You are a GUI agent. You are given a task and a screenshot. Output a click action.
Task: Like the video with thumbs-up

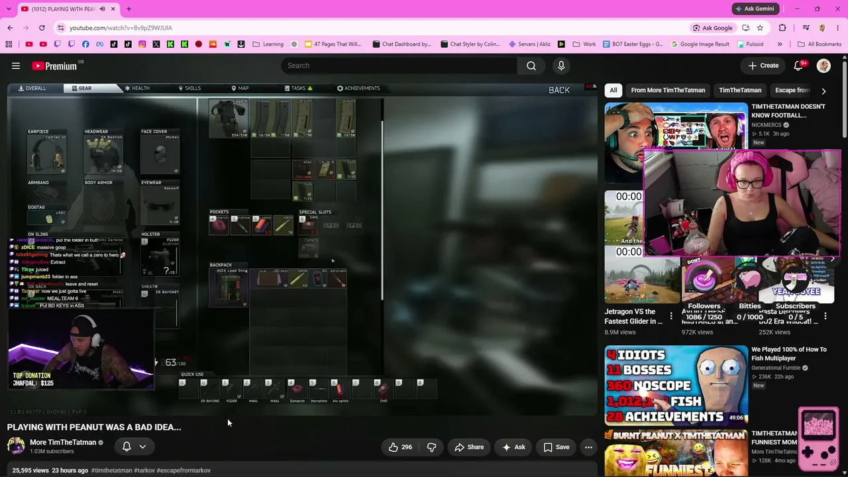(400, 447)
